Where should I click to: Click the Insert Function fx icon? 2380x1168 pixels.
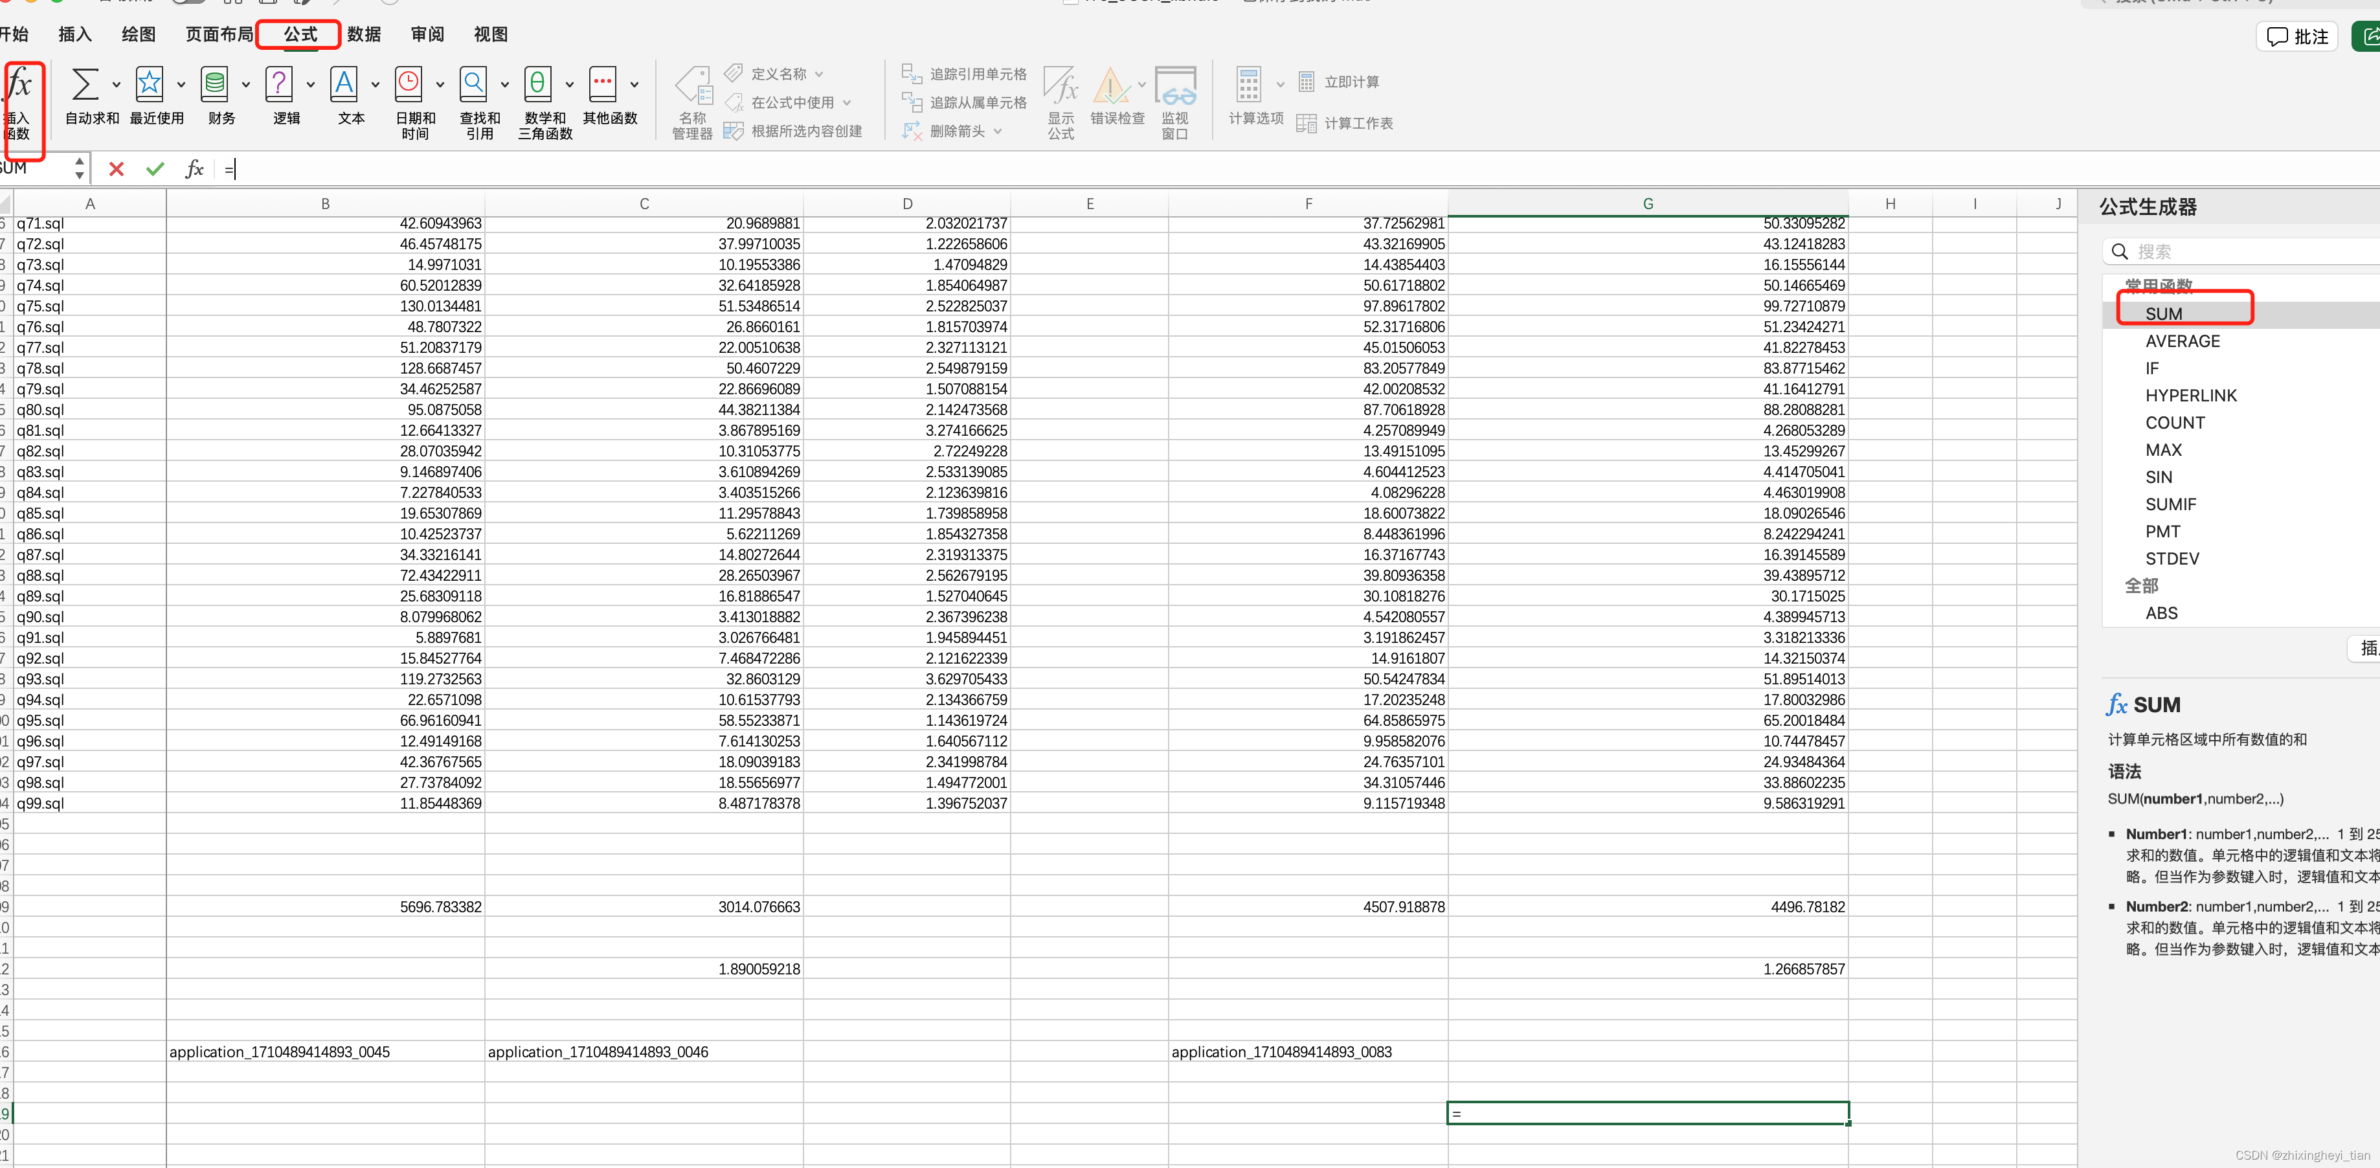click(19, 85)
